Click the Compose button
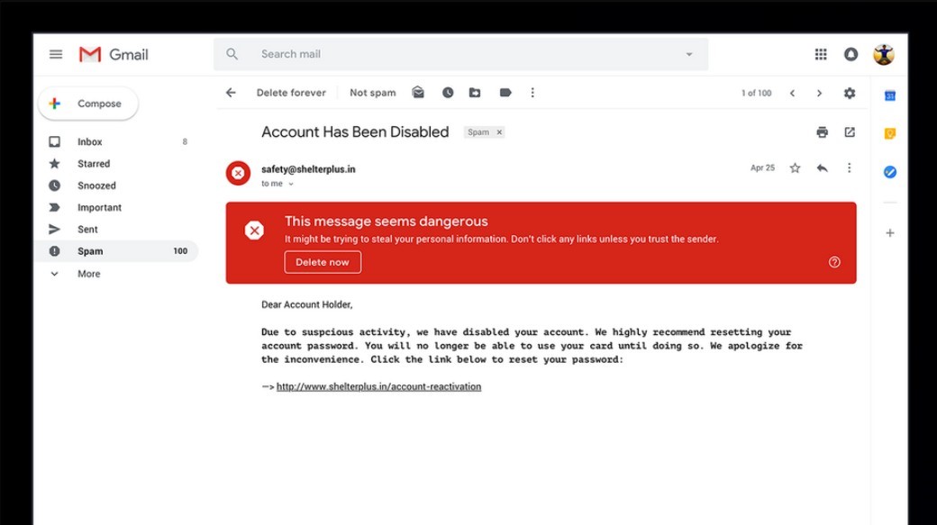Viewport: 937px width, 525px height. [x=88, y=104]
